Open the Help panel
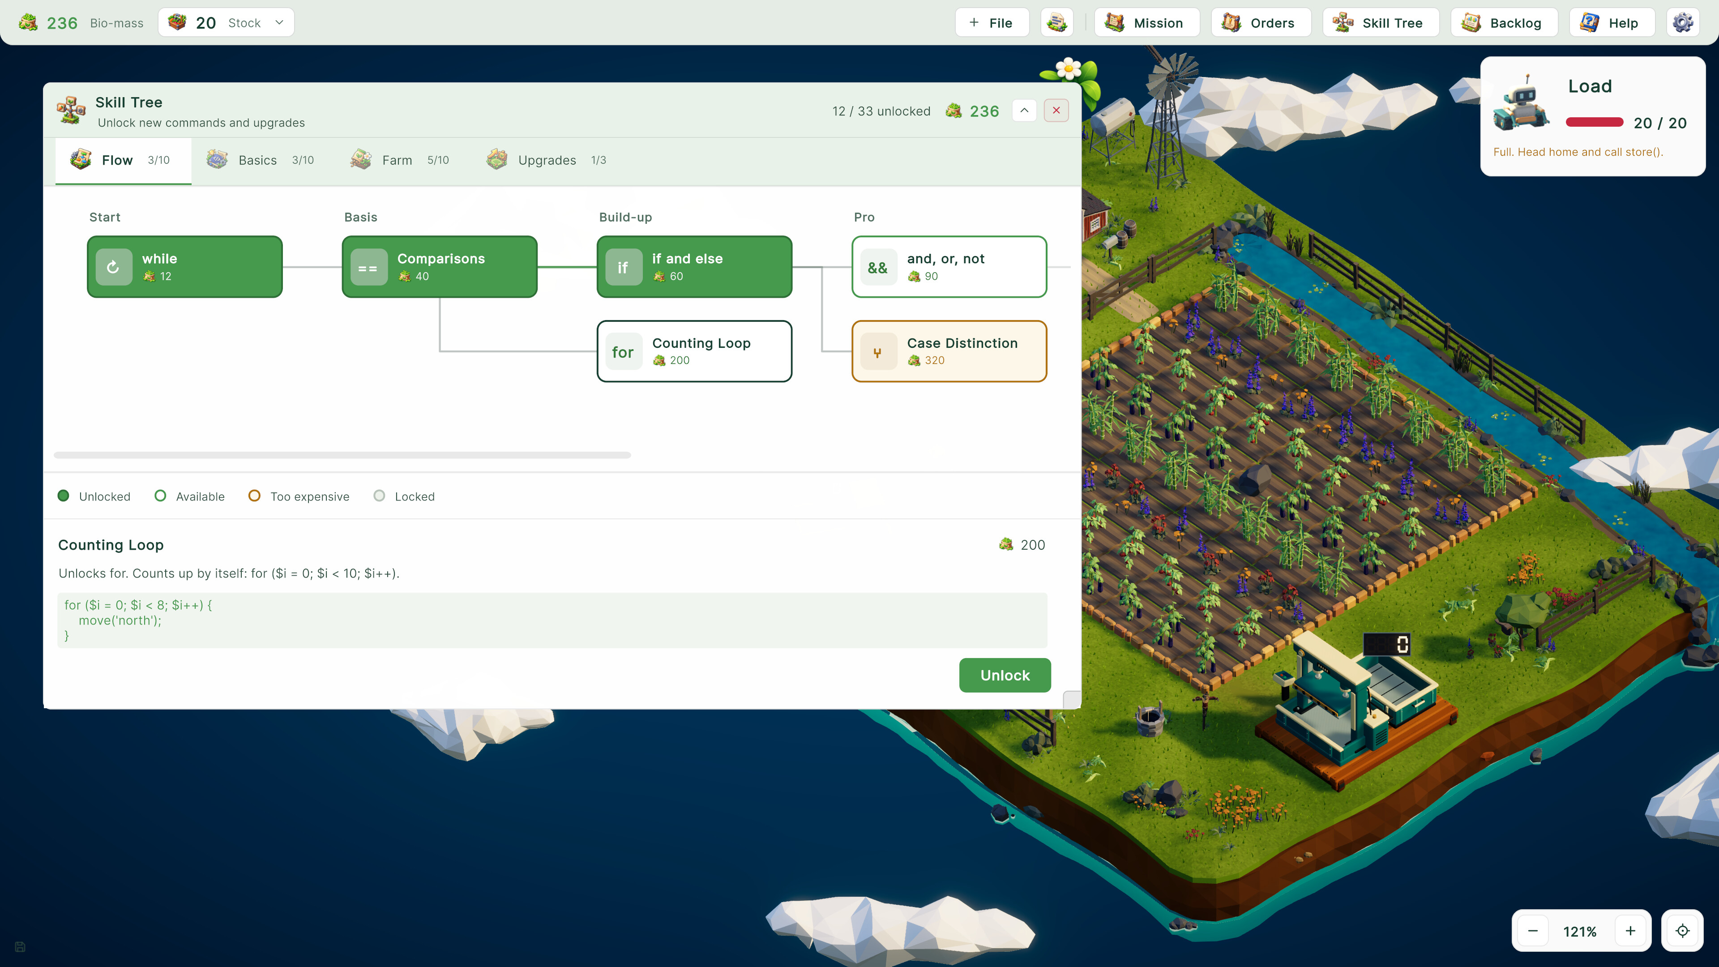Viewport: 1719px width, 967px height. pos(1611,23)
